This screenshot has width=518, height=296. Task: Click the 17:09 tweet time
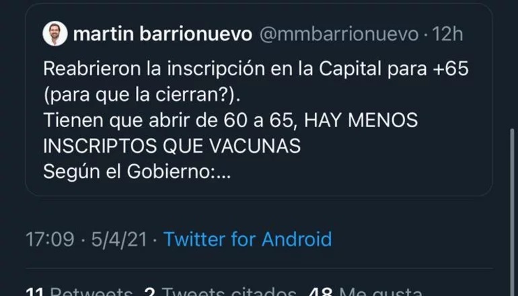pos(50,239)
